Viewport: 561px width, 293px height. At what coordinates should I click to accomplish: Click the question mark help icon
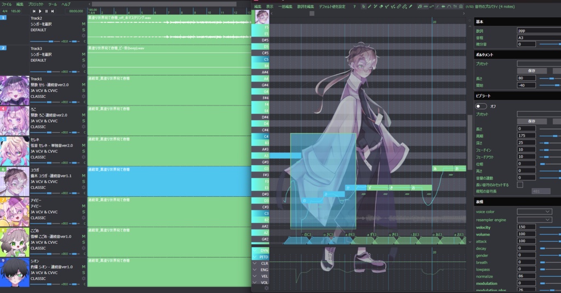coord(354,7)
